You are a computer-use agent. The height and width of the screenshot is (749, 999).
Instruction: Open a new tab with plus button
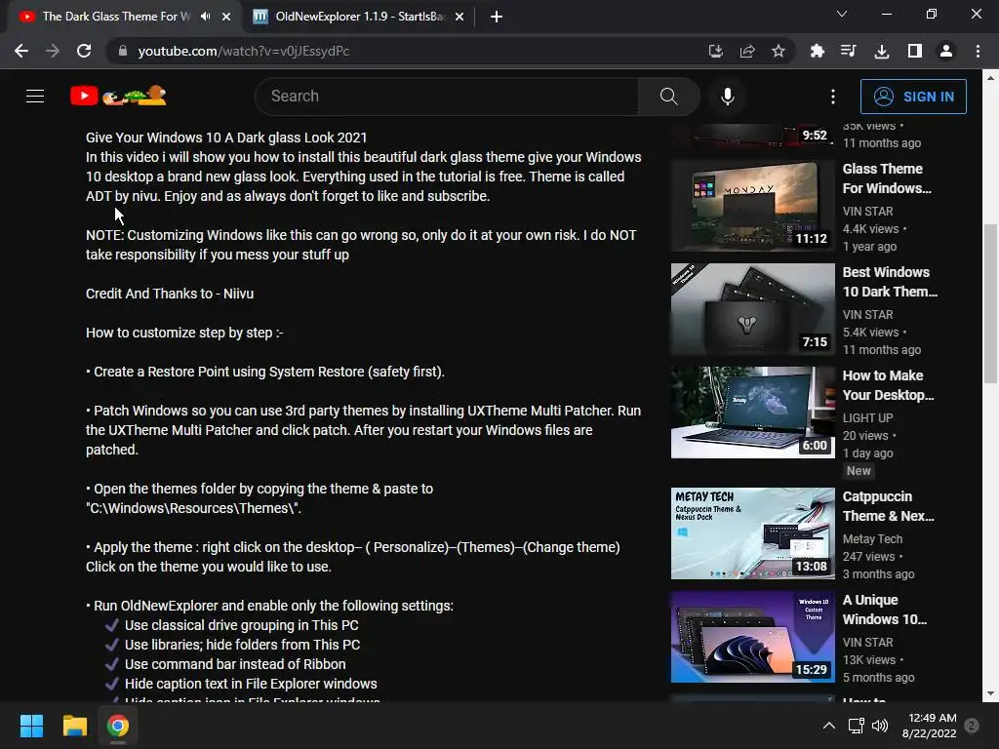click(x=497, y=18)
